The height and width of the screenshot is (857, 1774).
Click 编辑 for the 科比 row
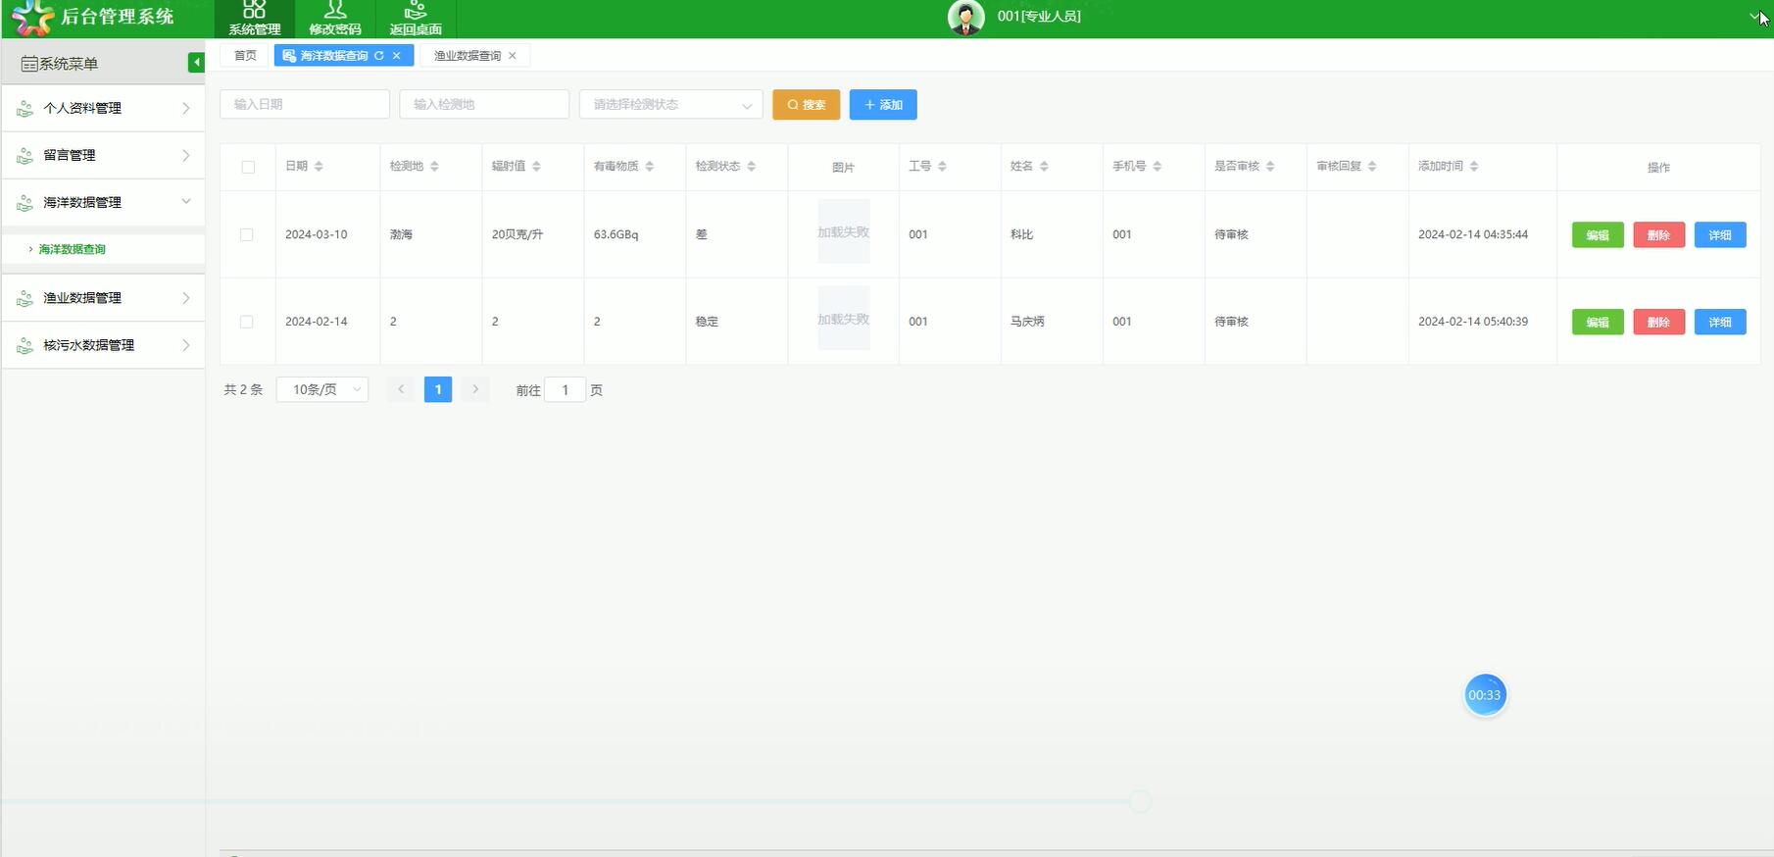coord(1598,235)
